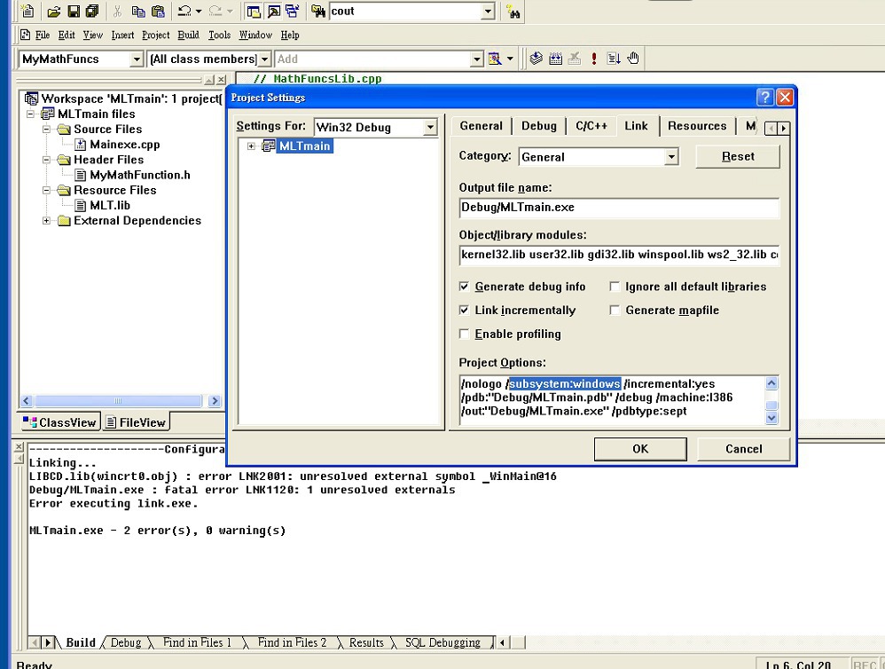This screenshot has width=885, height=669.
Task: Click the Compile icon in build toolbar
Action: [536, 59]
